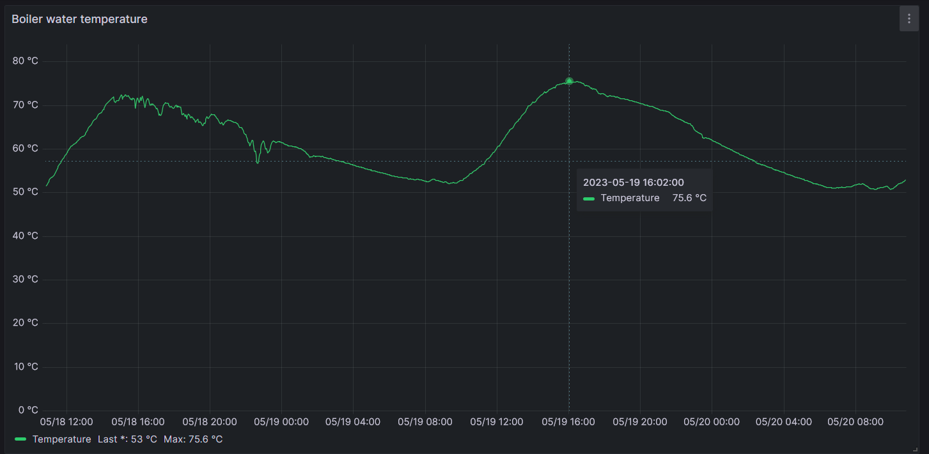Click the 05/19 12:00 time axis label
Viewport: 929px width, 454px height.
(x=497, y=422)
